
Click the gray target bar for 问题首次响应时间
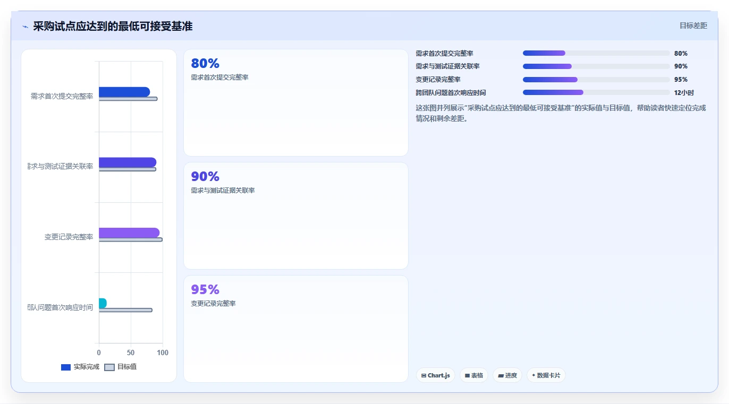click(125, 310)
